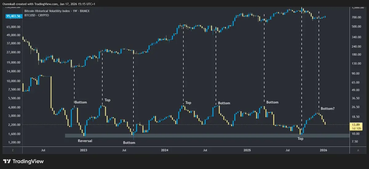Click the 2025 label on the time axis
369x169 pixels.
(x=248, y=150)
